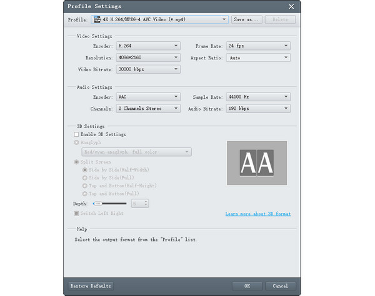
Task: Choose Side by Side (Full) option
Action: 86,177
